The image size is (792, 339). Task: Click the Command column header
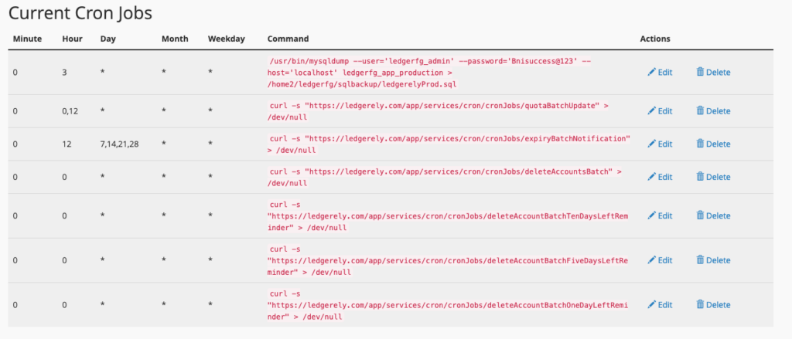(288, 39)
